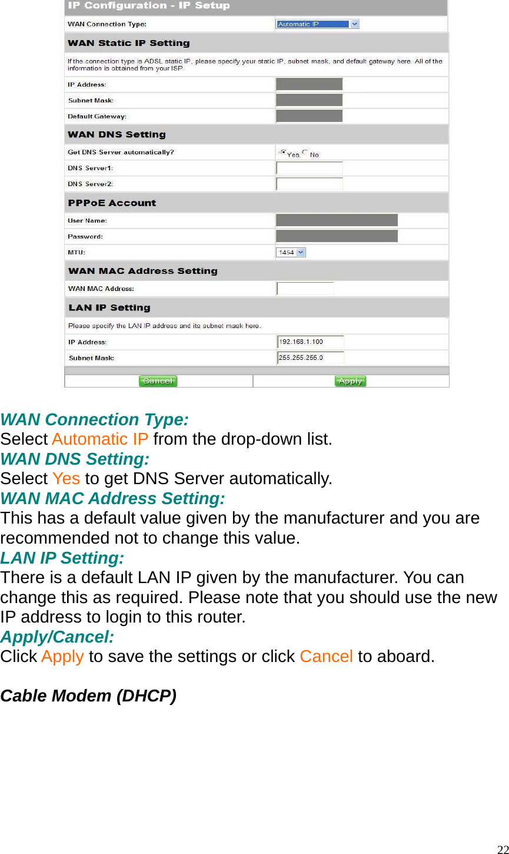Click into the DNS Server1 field
The width and height of the screenshot is (509, 854).
click(x=309, y=168)
